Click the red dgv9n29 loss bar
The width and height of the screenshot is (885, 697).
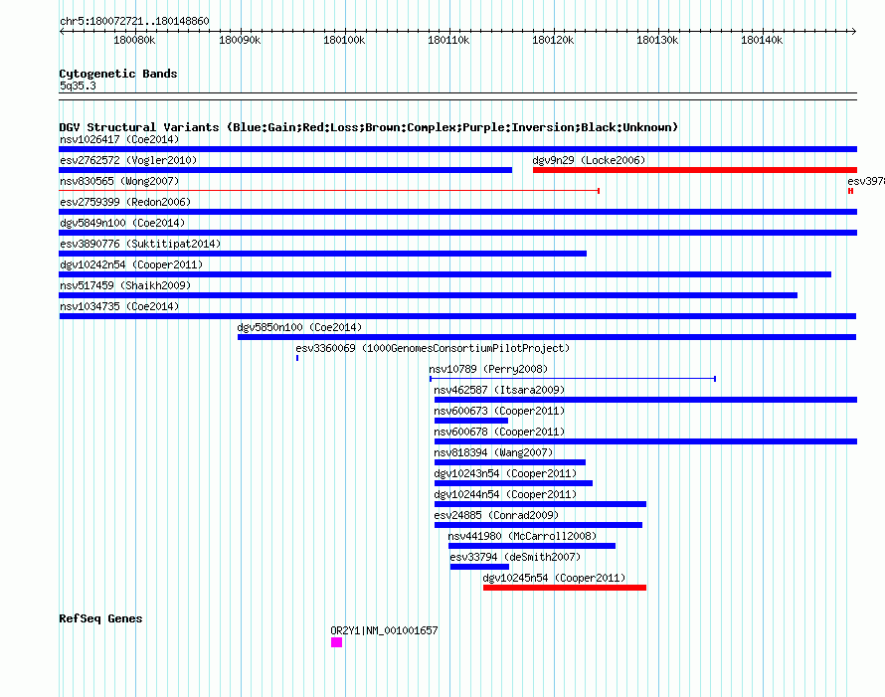coord(695,170)
